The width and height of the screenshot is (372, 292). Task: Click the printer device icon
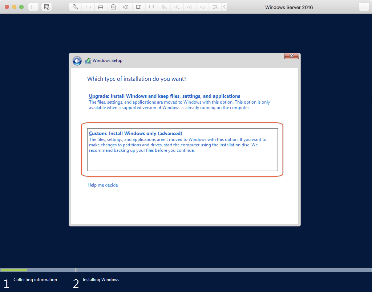pyautogui.click(x=151, y=7)
